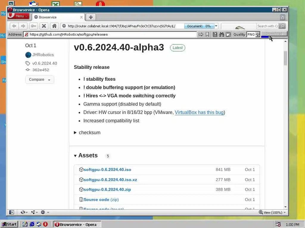Open Opera Link sync status icon
Screen dimensions: 305x228
pyautogui.click(x=23, y=212)
